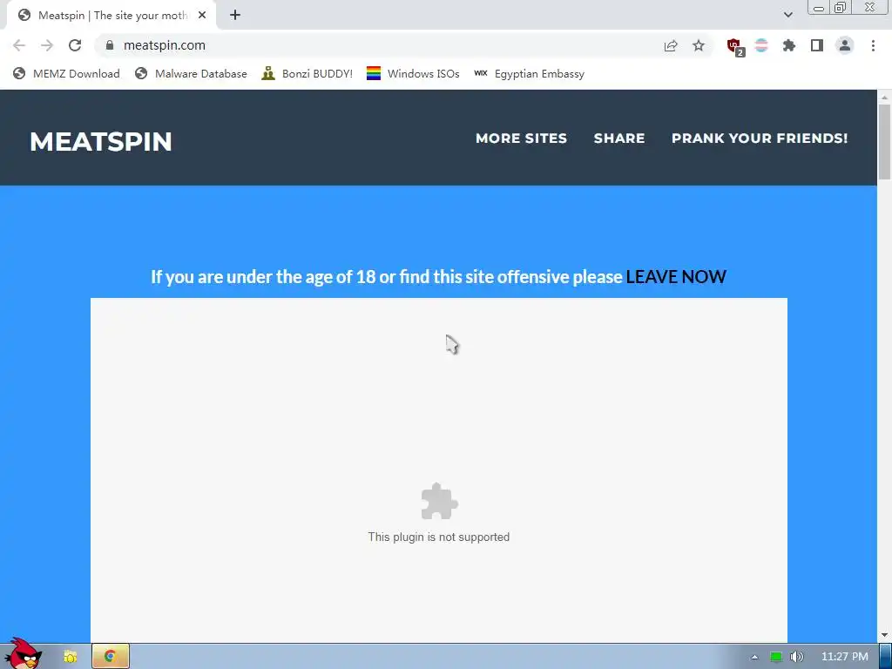The height and width of the screenshot is (669, 892).
Task: Close the Meatspin browser tab
Action: [202, 15]
